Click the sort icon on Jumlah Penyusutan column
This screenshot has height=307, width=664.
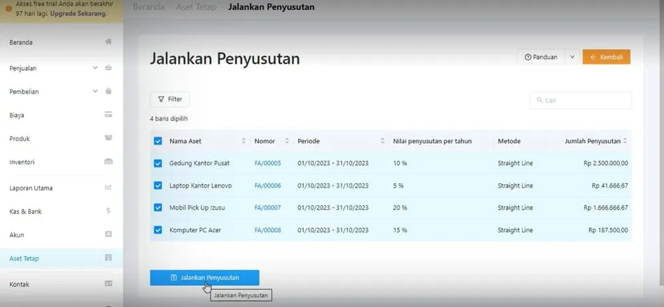pyautogui.click(x=625, y=141)
